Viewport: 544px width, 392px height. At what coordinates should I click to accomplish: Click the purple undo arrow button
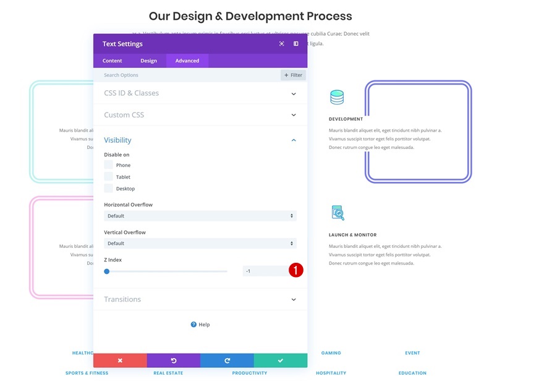[174, 360]
